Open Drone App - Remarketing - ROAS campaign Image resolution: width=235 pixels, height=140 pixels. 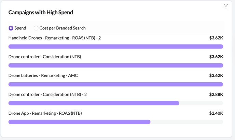(x=45, y=113)
